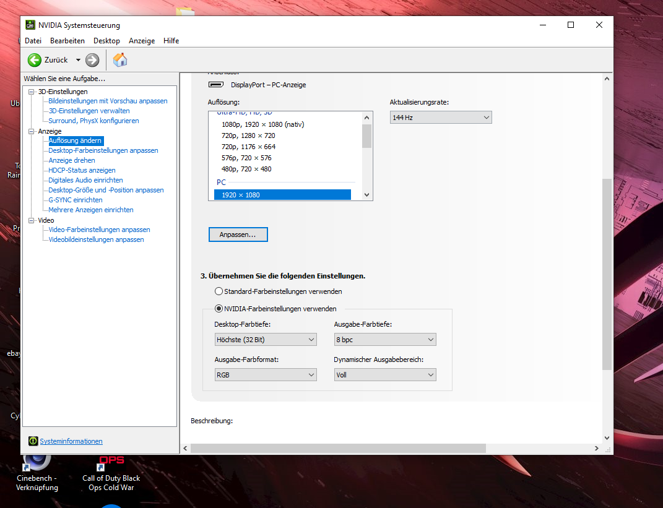The height and width of the screenshot is (508, 663).
Task: Collapse the Anzeige tree node
Action: tap(32, 131)
